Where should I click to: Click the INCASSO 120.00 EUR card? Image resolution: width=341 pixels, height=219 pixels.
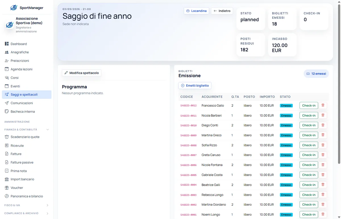coord(282,45)
